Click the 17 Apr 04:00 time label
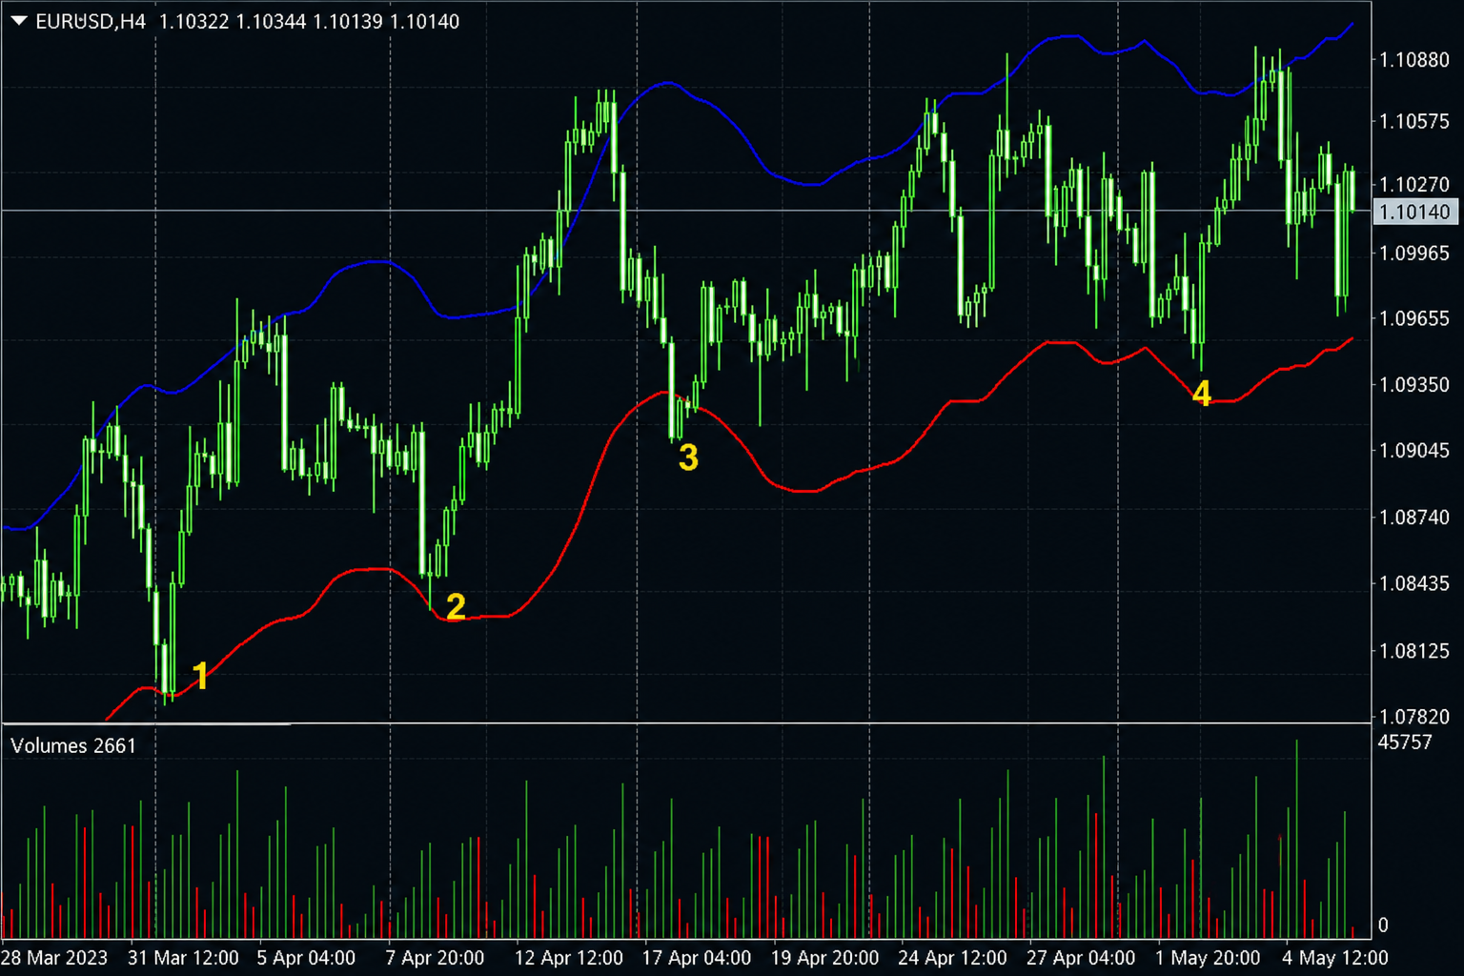1464x976 pixels. pyautogui.click(x=697, y=958)
